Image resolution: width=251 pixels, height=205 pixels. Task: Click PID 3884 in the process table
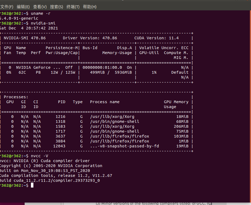tap(60, 141)
